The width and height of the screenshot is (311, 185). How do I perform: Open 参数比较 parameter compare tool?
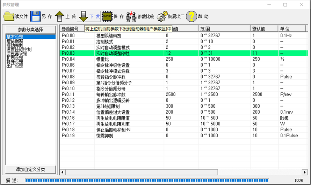tap(131, 16)
